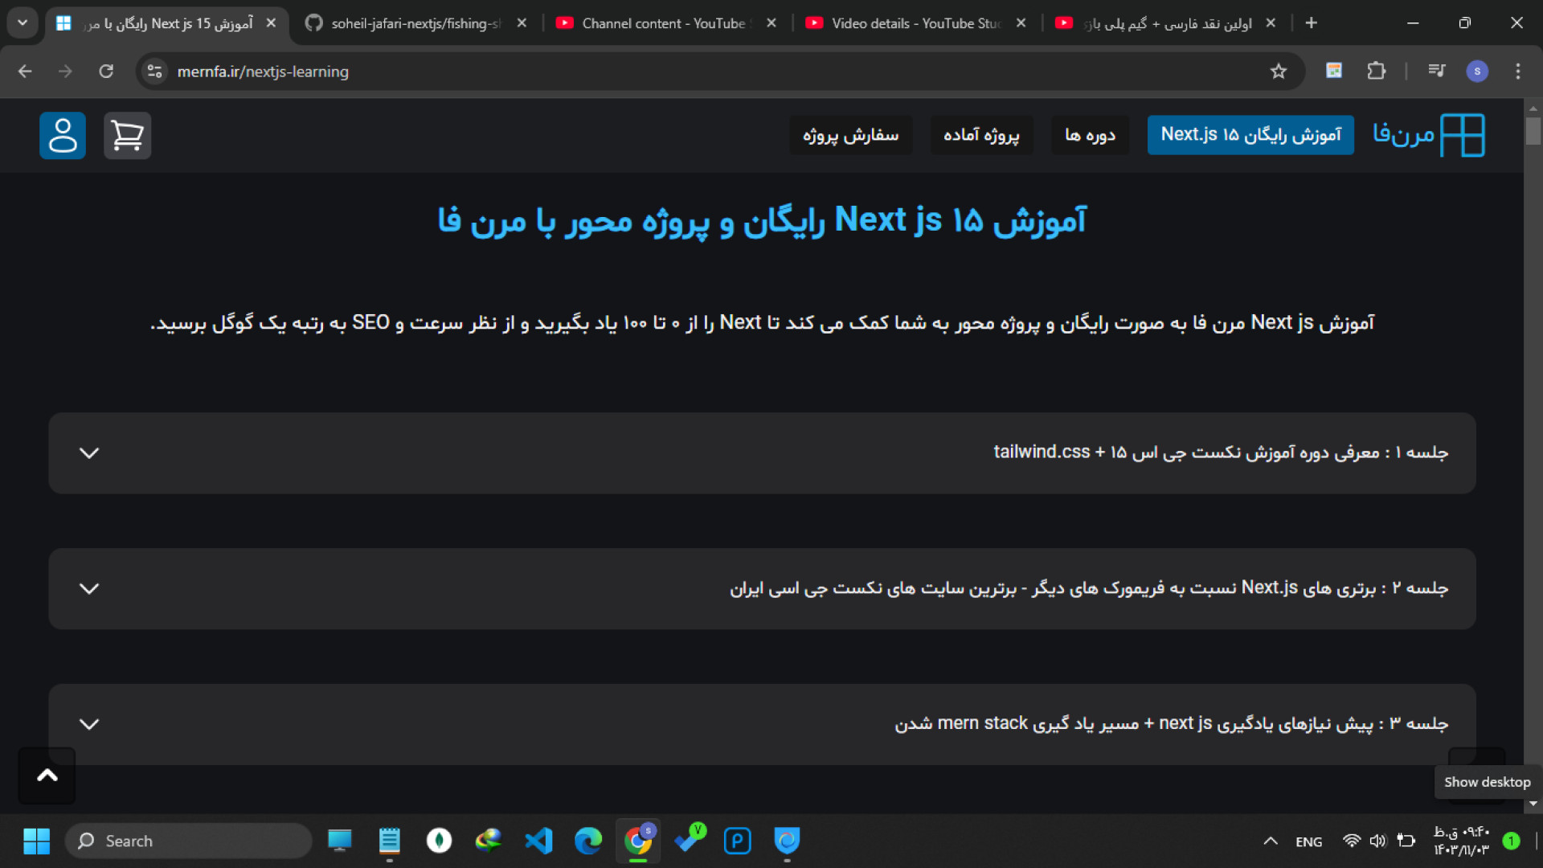Open Wi-Fi network settings in tray
1543x868 pixels.
coord(1352,841)
